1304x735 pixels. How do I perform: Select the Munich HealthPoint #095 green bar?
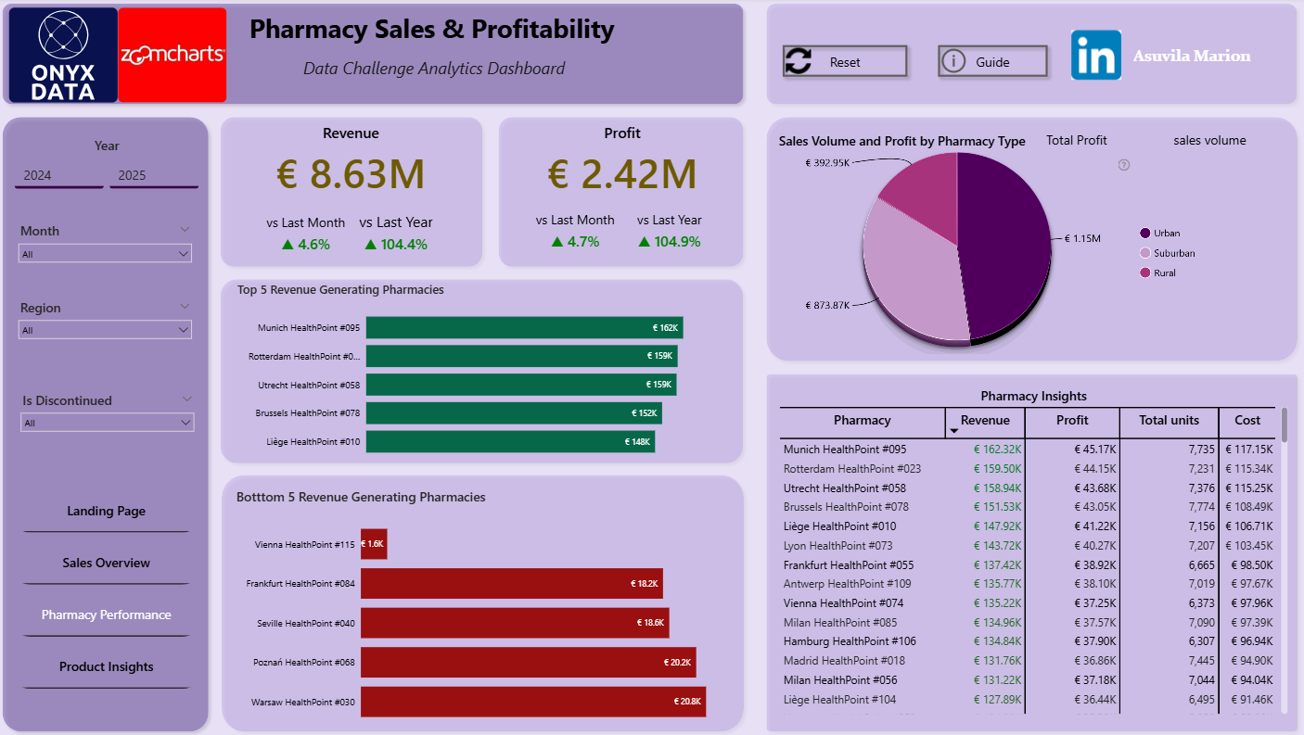[x=524, y=328]
